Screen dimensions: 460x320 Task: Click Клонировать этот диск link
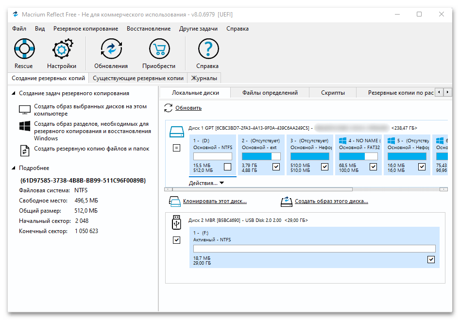point(215,201)
